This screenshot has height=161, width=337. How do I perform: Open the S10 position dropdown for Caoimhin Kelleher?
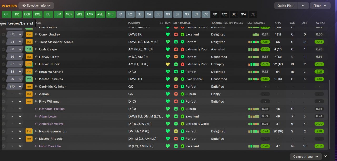tap(15, 87)
